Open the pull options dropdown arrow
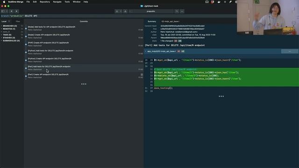The image size is (299, 168). coord(121,11)
